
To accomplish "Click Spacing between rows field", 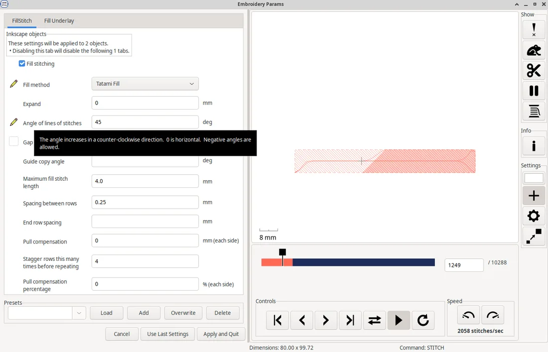I will click(145, 202).
